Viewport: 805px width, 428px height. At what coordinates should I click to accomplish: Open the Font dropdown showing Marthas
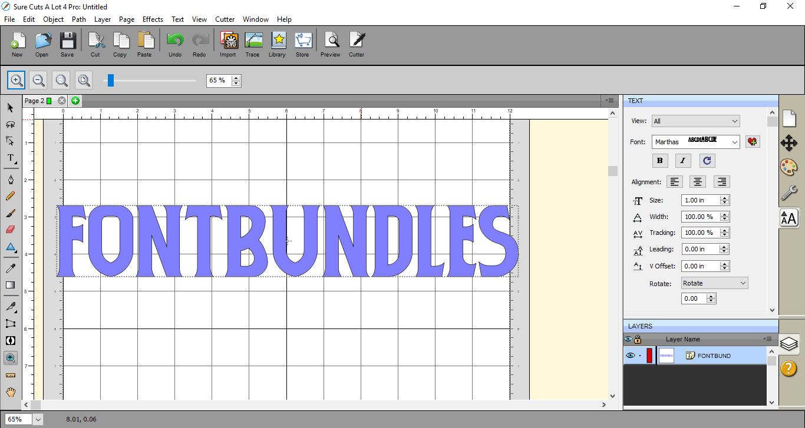(695, 142)
